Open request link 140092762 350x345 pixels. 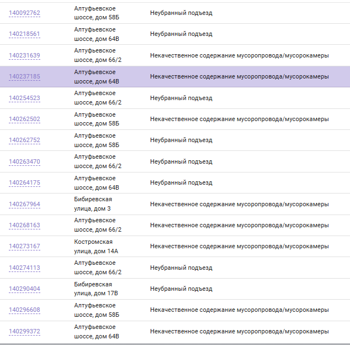click(x=24, y=13)
